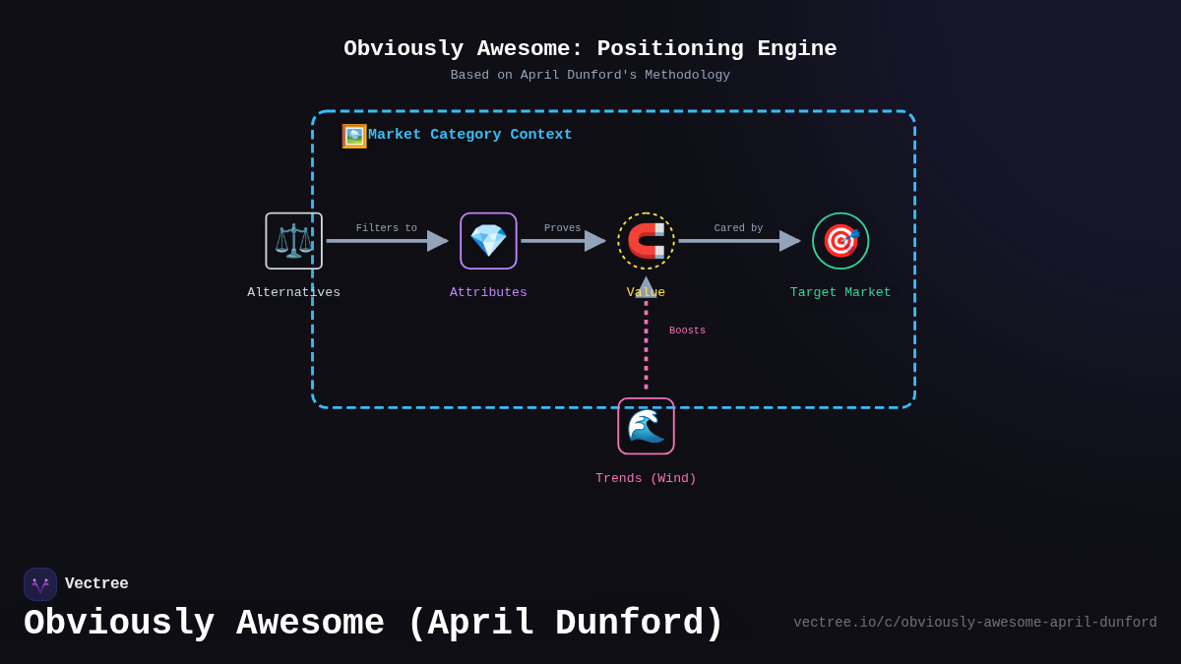
Task: Select the Market Category Context header label
Action: pyautogui.click(x=469, y=135)
